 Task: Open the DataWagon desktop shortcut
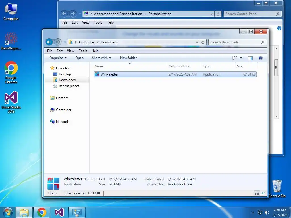point(11,41)
